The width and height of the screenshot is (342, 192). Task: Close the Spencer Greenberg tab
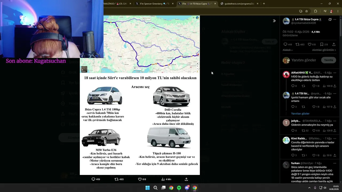pos(173,4)
